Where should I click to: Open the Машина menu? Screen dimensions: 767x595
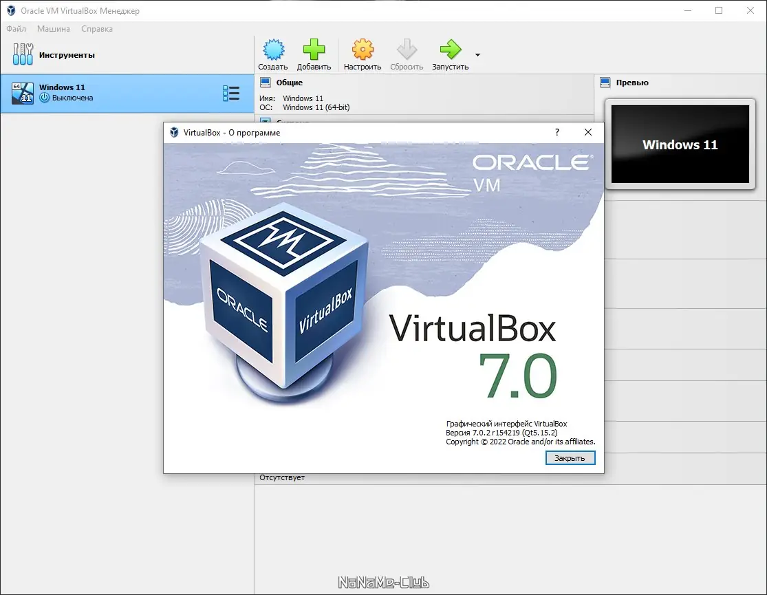[54, 29]
